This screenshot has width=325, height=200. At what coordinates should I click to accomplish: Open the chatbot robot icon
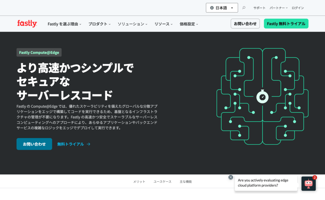coord(308,184)
